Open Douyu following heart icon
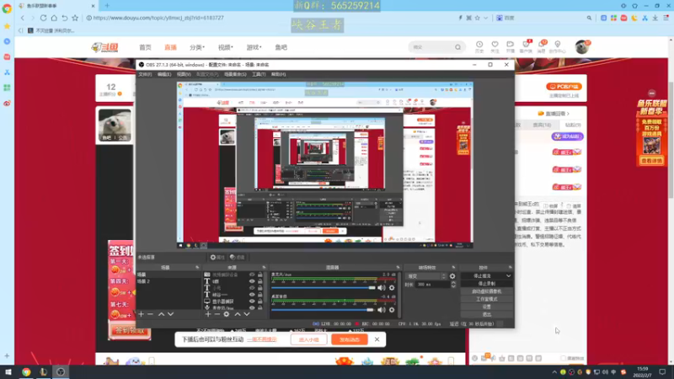This screenshot has height=379, width=674. tap(495, 46)
